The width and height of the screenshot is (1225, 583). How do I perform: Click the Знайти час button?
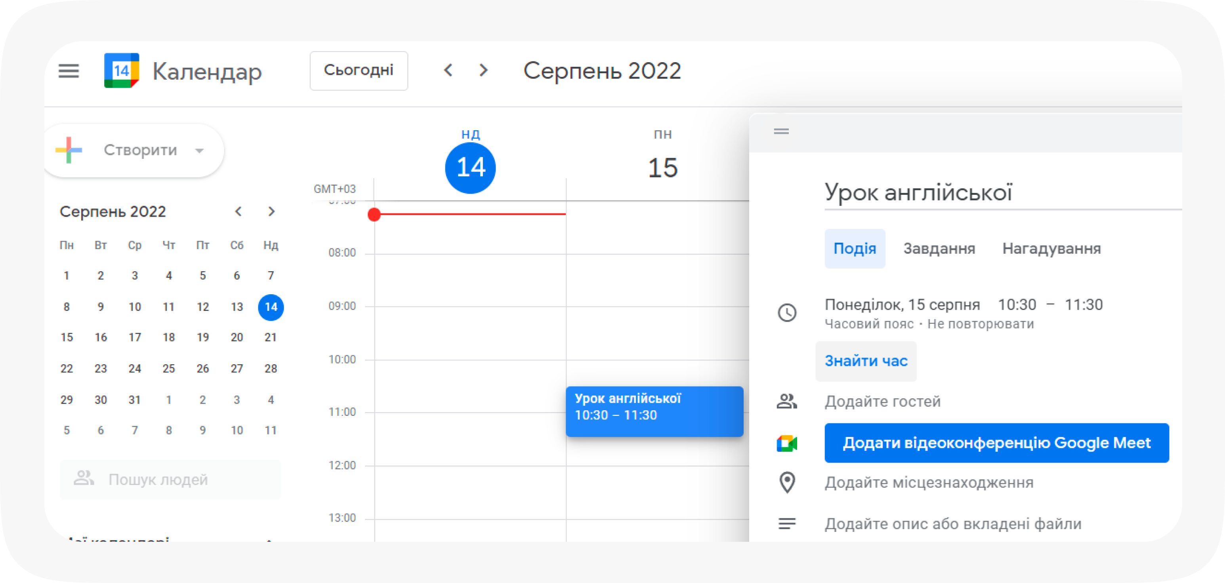[x=866, y=361]
